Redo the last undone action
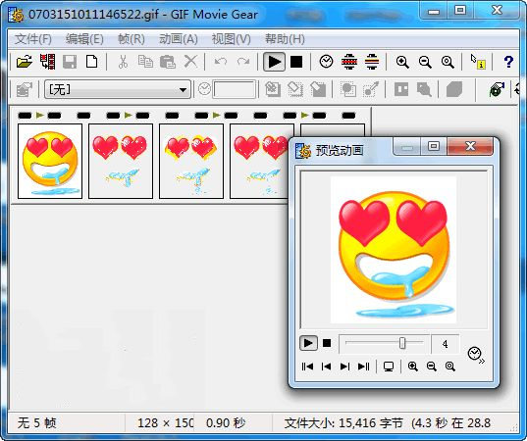The width and height of the screenshot is (527, 441). [x=243, y=62]
